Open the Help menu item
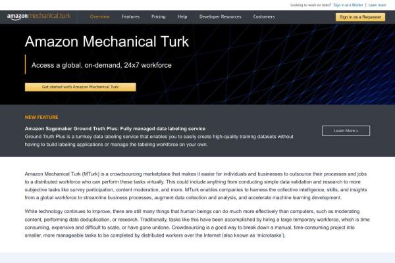 [x=182, y=16]
